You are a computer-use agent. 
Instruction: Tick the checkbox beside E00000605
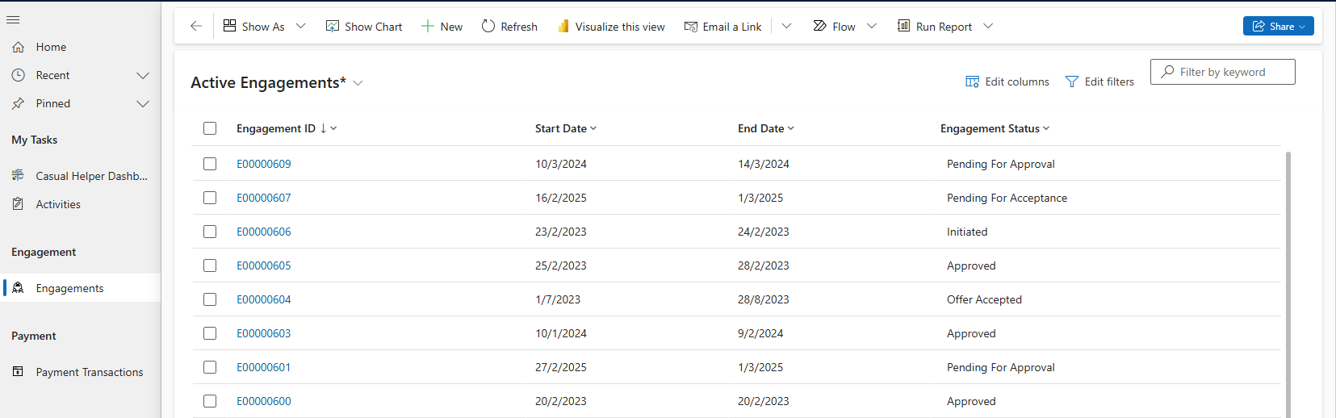coord(210,265)
